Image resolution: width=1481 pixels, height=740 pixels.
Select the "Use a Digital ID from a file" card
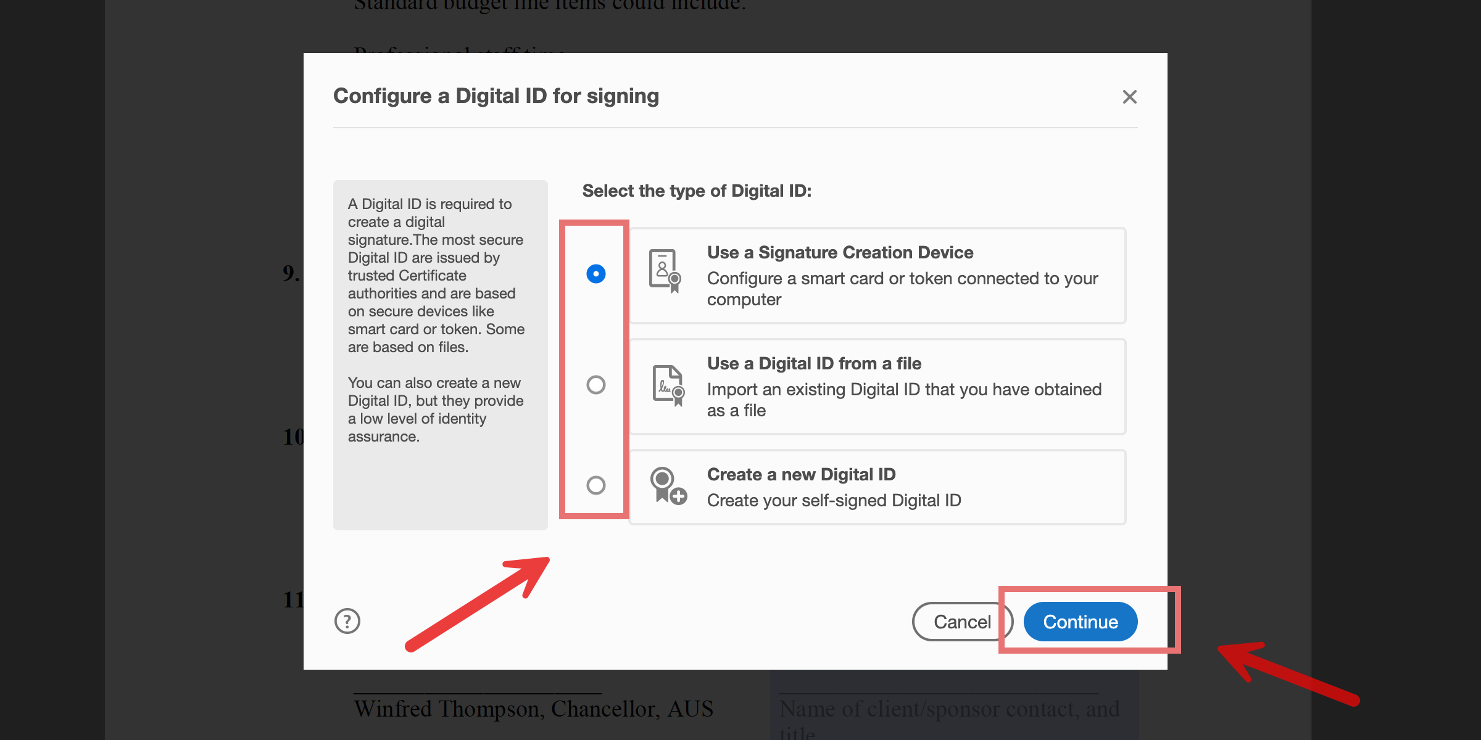click(x=877, y=386)
